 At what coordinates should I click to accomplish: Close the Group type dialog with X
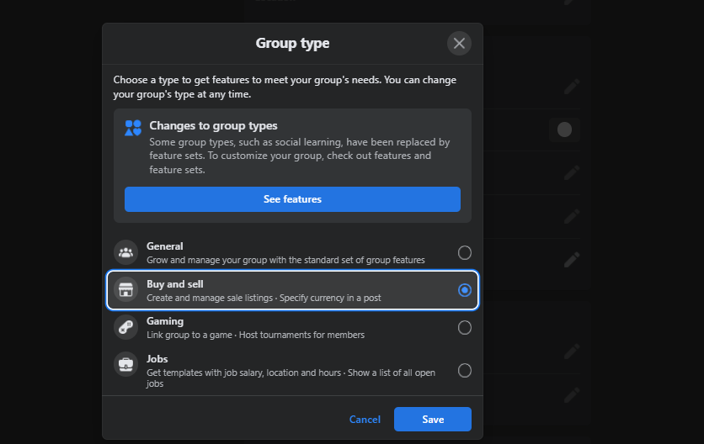point(459,44)
